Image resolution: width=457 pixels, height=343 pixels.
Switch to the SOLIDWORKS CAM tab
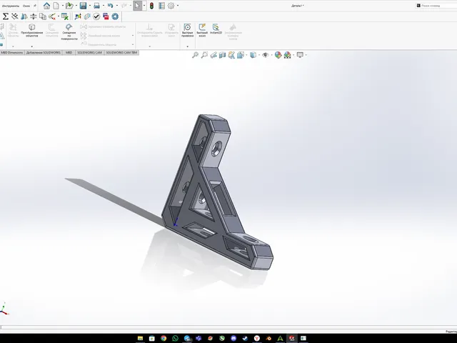click(x=89, y=52)
